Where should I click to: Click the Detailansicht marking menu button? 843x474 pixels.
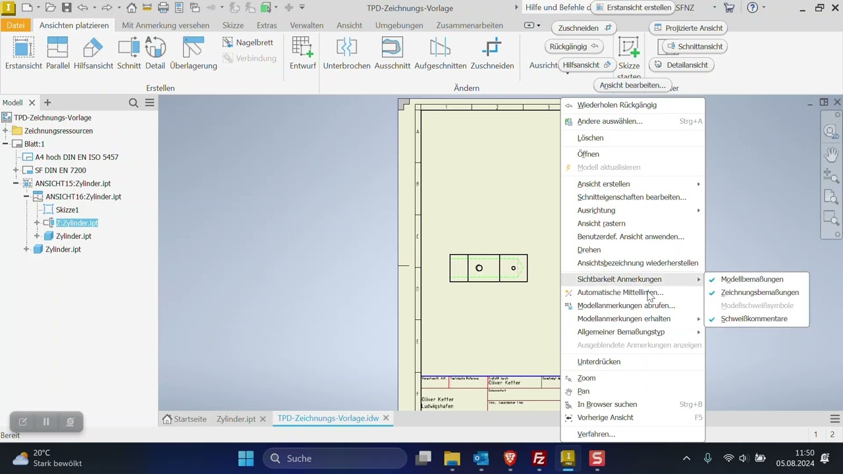coord(681,65)
